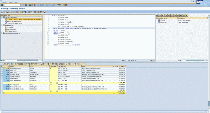Click the blue Information icon in the editor toolbar

coord(35,12)
